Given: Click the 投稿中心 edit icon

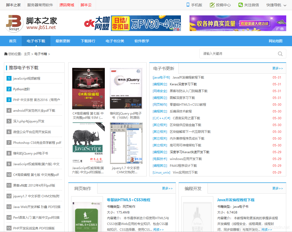Looking at the screenshot, I should point(212,5).
